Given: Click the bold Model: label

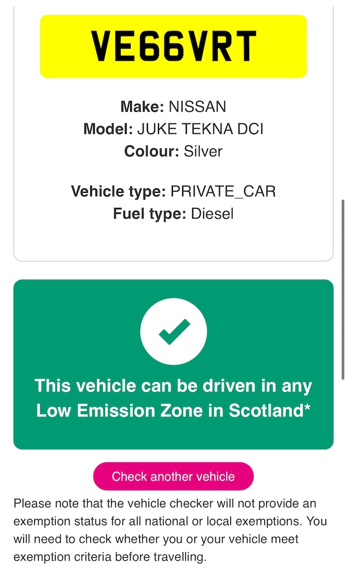Looking at the screenshot, I should [x=108, y=129].
